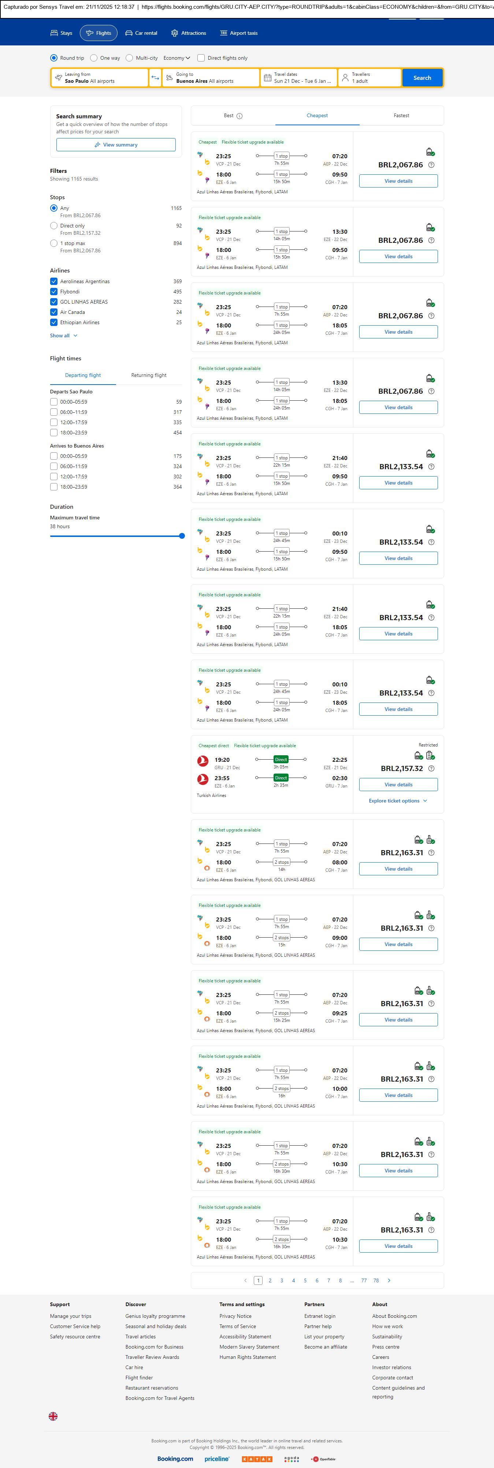Click the info icon next to Best tab

239,116
